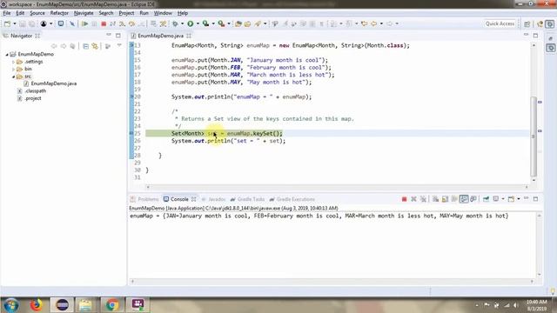Screen dimensions: 557x313
Task: Click the Debug bug icon
Action: [x=175, y=23]
